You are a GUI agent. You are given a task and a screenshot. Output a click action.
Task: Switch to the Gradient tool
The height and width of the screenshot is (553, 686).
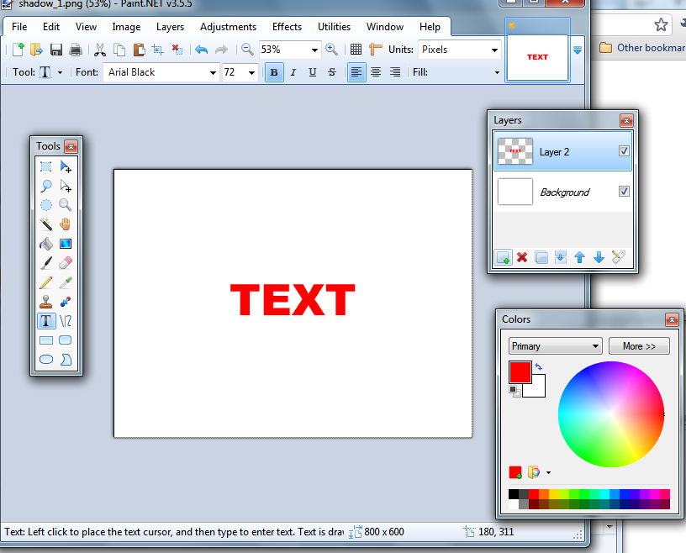(66, 244)
